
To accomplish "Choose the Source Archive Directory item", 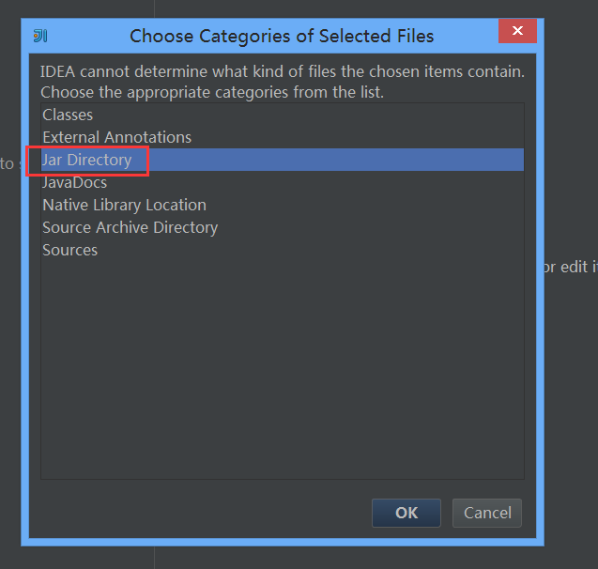I will click(130, 227).
